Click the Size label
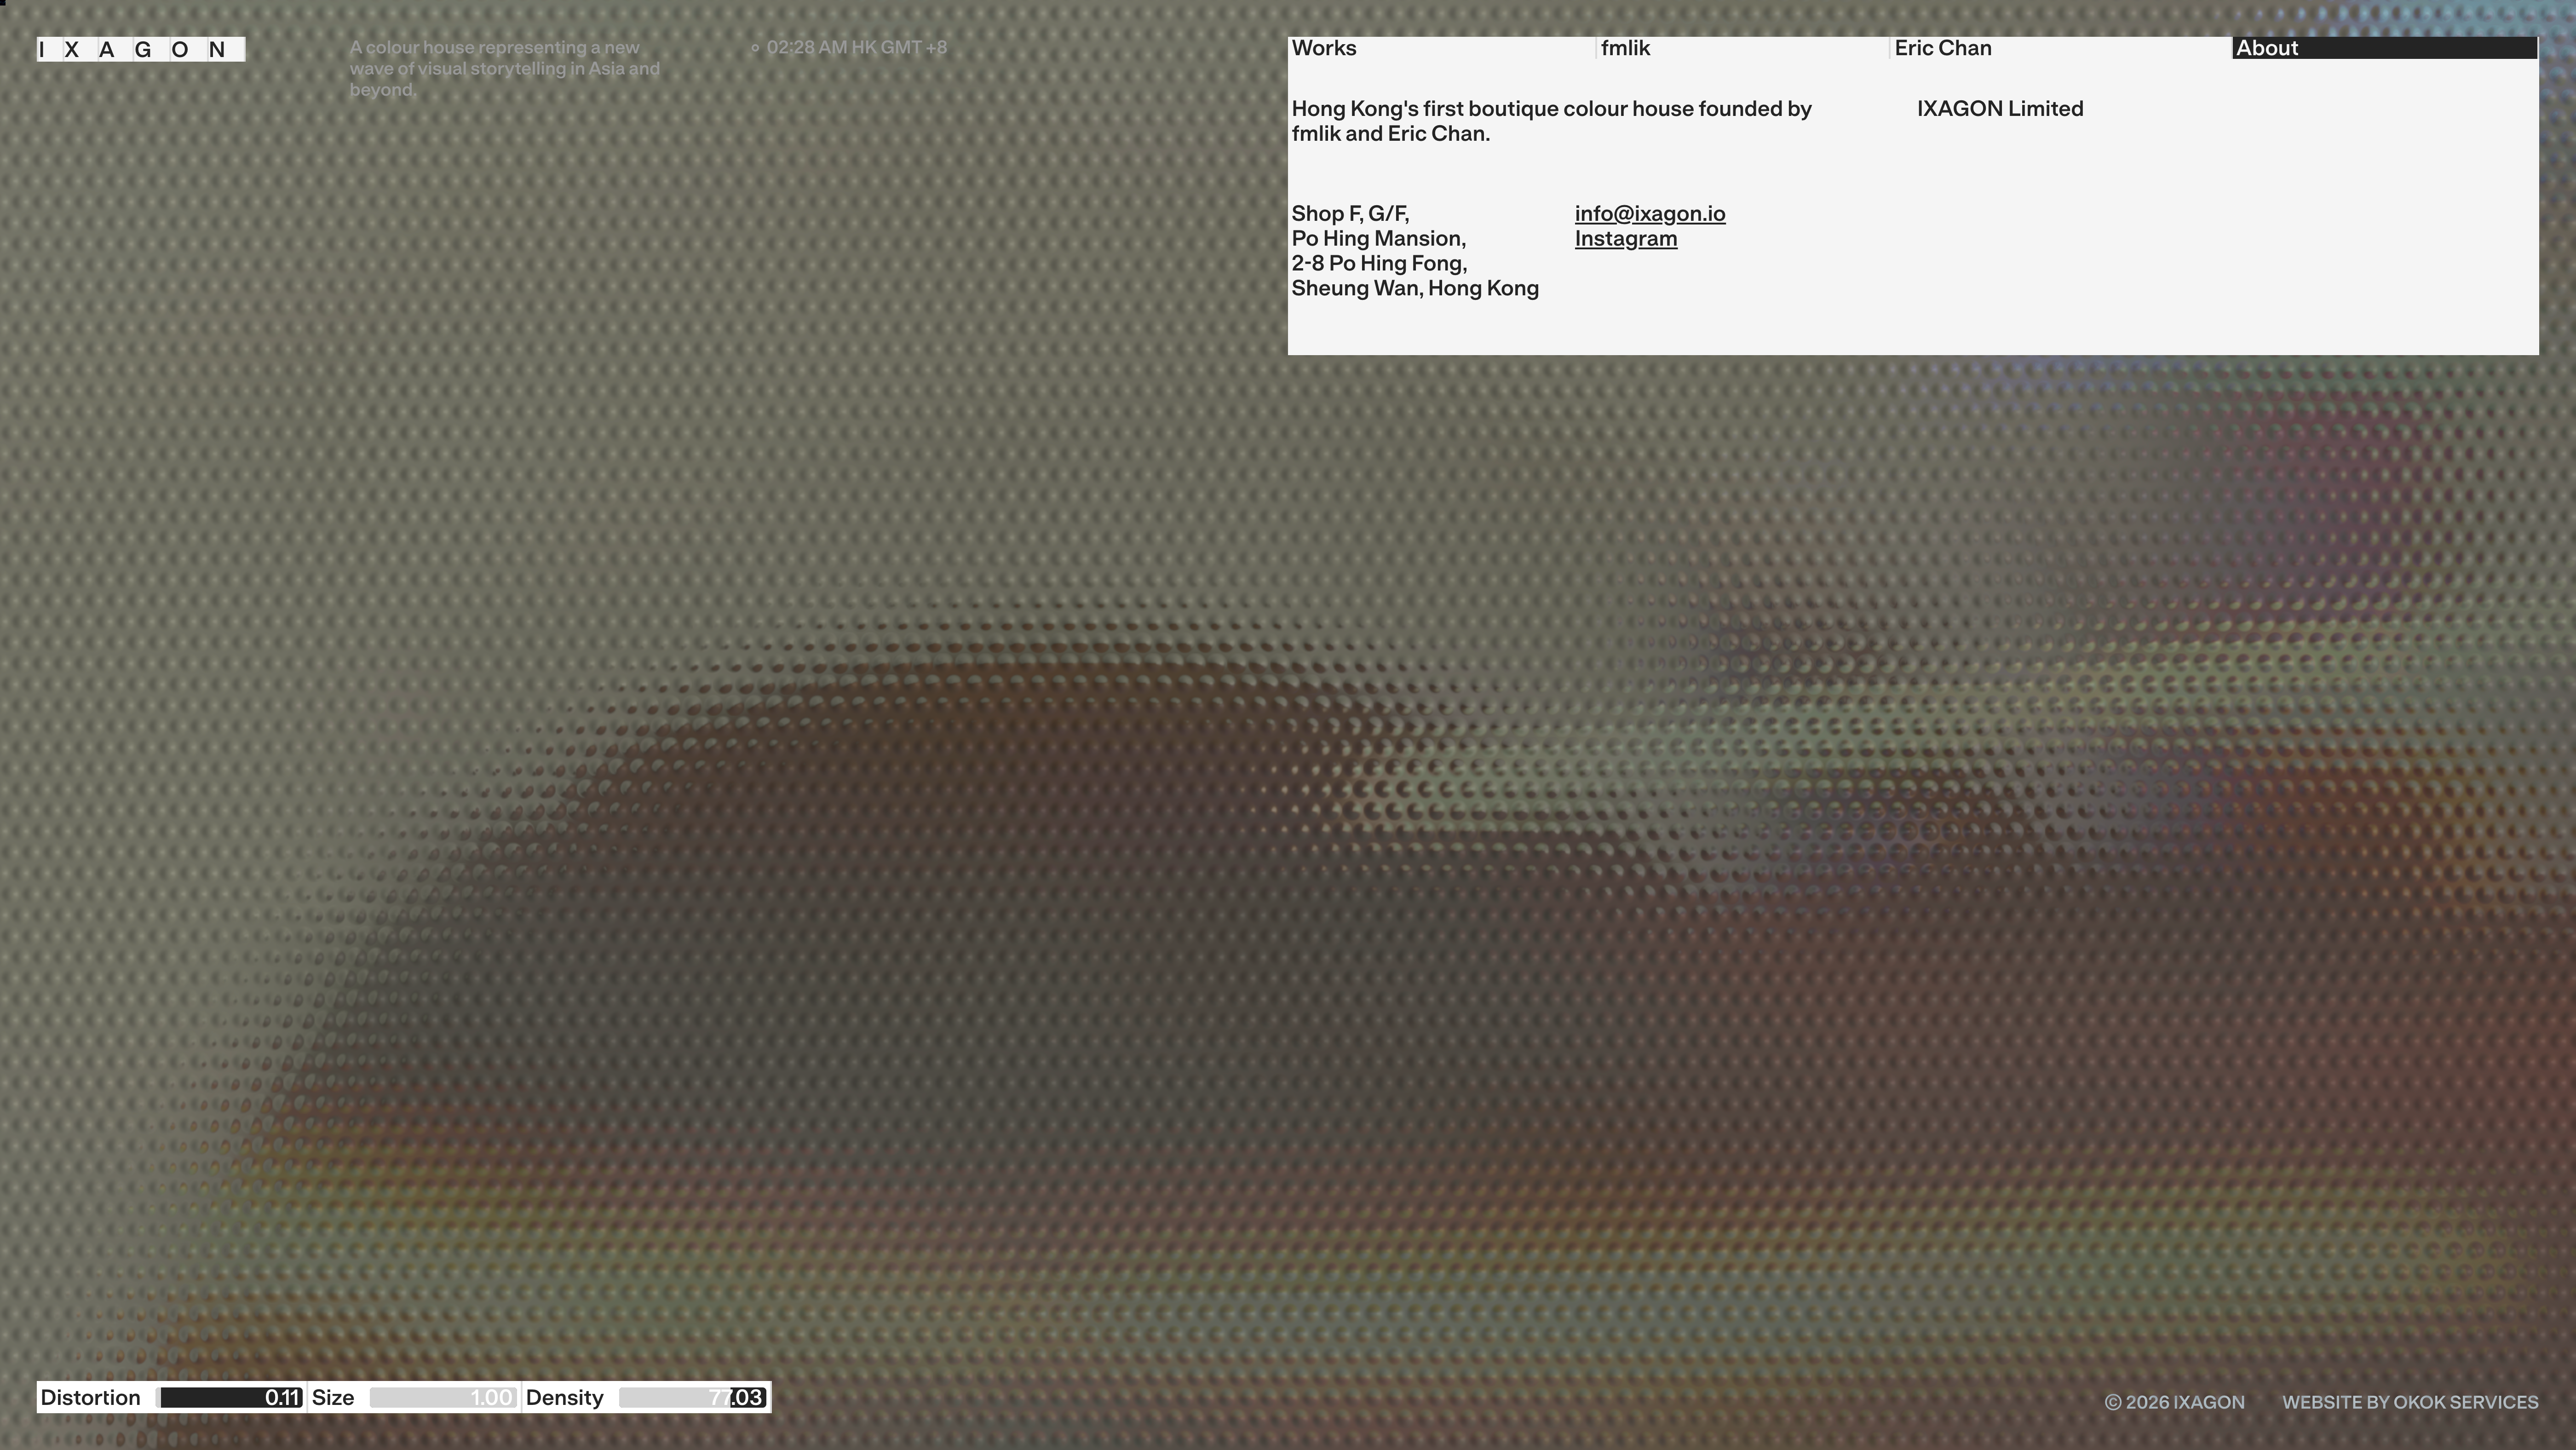Image resolution: width=2576 pixels, height=1450 pixels. pos(333,1397)
